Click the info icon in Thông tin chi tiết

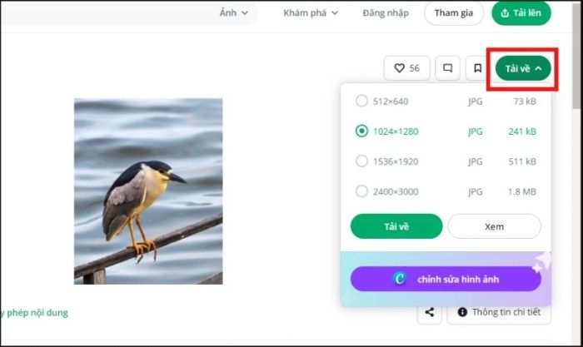462,312
